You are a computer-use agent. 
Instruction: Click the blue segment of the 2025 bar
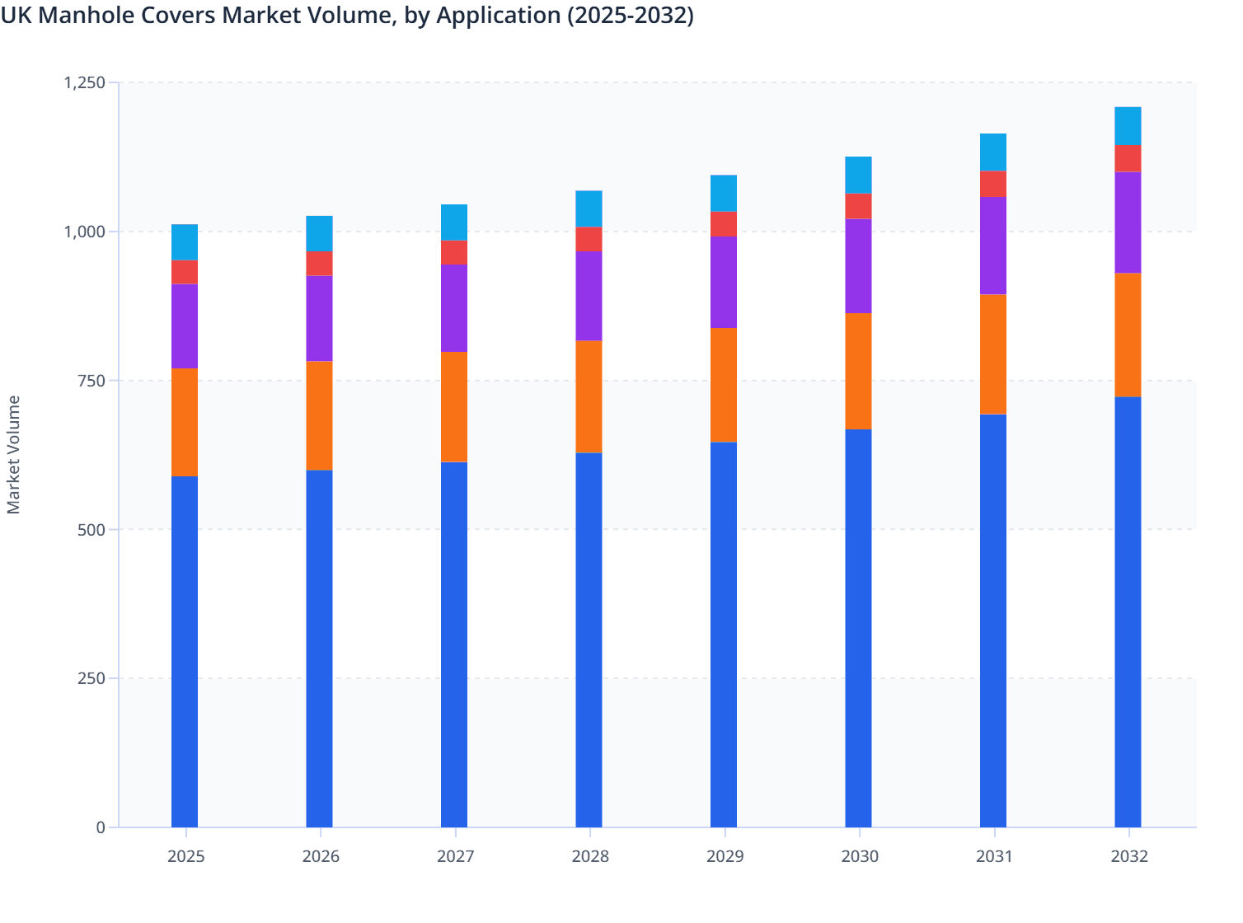tap(185, 651)
